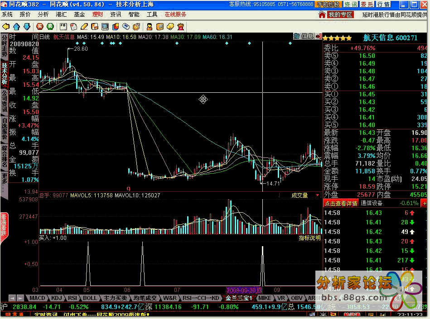Screen dimensions: 430x319
Task: Open the 港汇 menu
Action: coord(61,14)
